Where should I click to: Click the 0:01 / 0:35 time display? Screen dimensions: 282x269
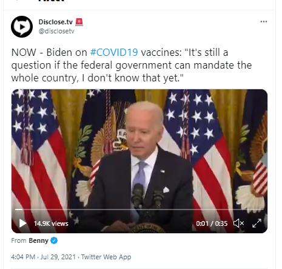point(212,223)
